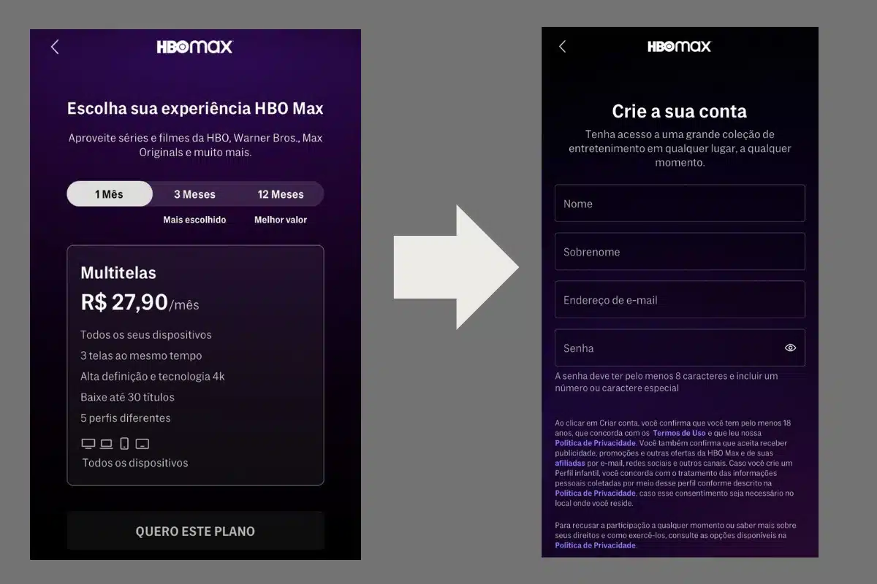Switch to the 3 Meses plan option
877x584 pixels.
pos(194,194)
